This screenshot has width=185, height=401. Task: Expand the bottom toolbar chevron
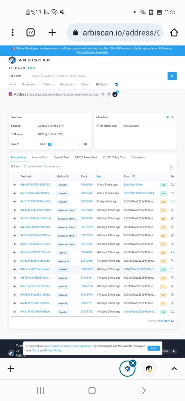click(x=174, y=369)
